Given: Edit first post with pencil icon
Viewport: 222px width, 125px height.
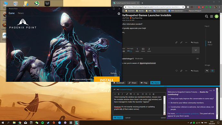Looking at the screenshot, I should (181, 43).
